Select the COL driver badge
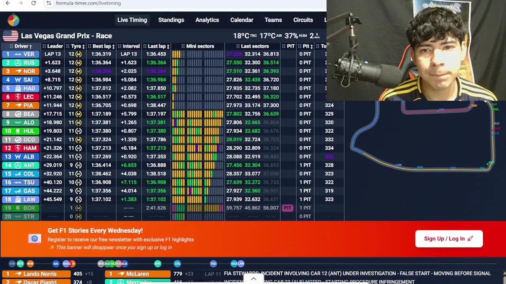This screenshot has width=506, height=284. [20, 174]
